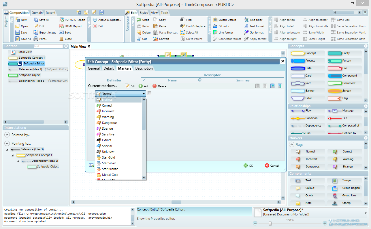This screenshot has height=229, width=371.
Task: Open the Normal marker combo box
Action: (x=121, y=94)
